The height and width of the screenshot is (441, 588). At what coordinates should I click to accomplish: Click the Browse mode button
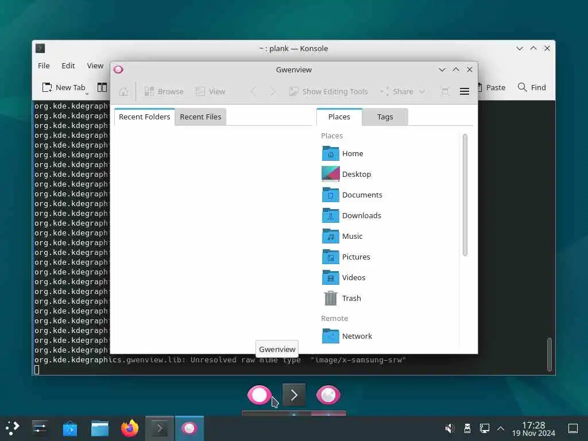164,91
